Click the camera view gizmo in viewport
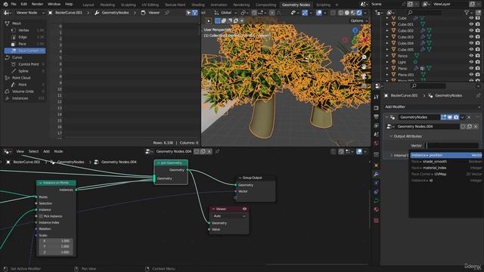484x272 pixels. click(364, 76)
